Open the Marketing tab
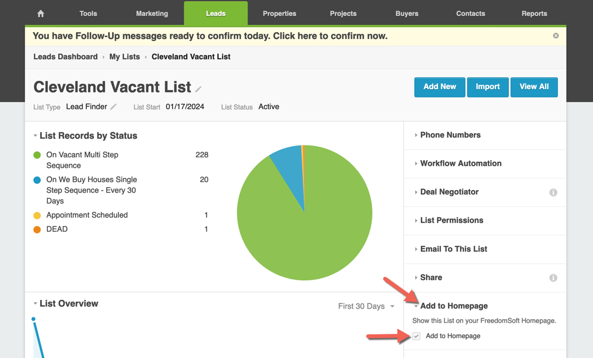593x358 pixels. (152, 14)
